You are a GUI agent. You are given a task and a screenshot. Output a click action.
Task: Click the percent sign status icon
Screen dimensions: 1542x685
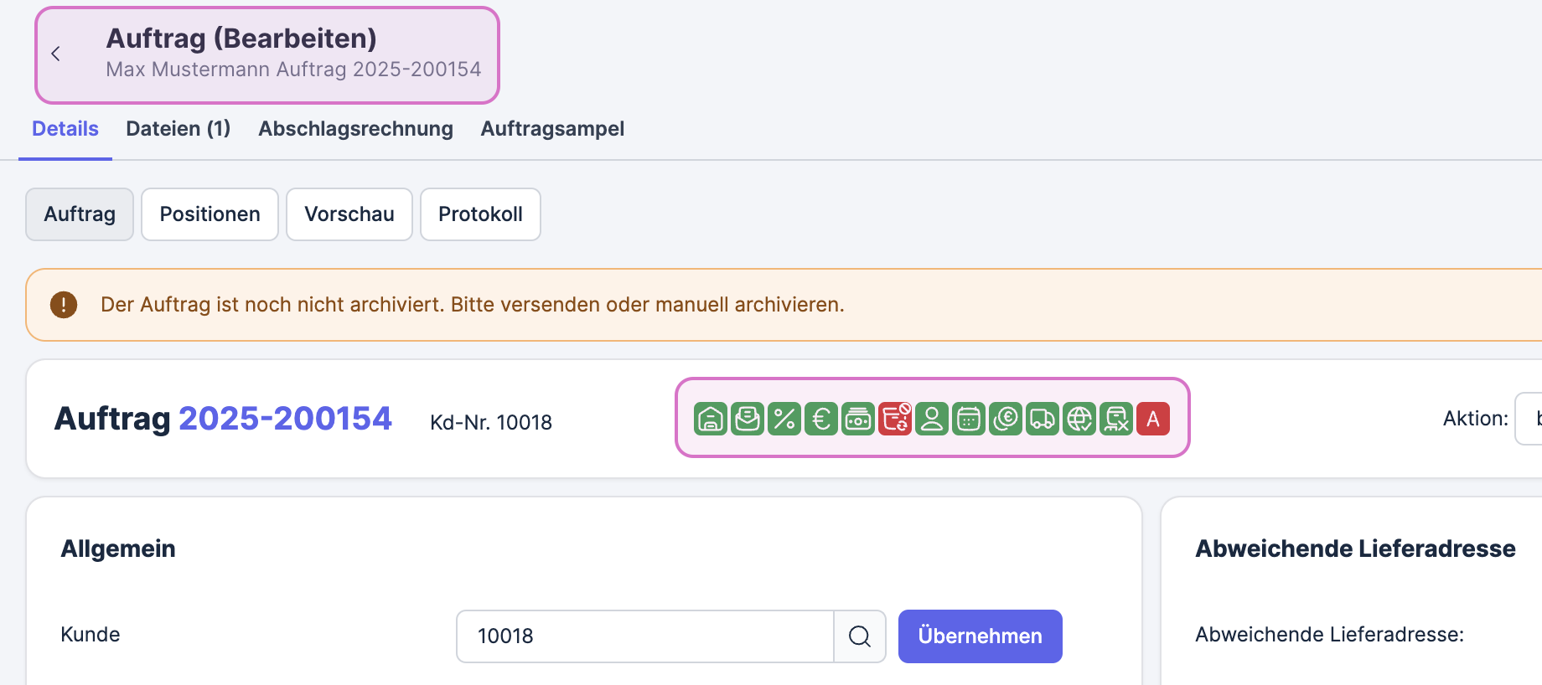[784, 419]
